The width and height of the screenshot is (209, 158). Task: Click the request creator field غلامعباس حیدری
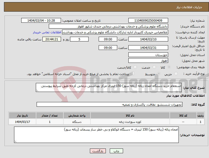click(x=115, y=32)
